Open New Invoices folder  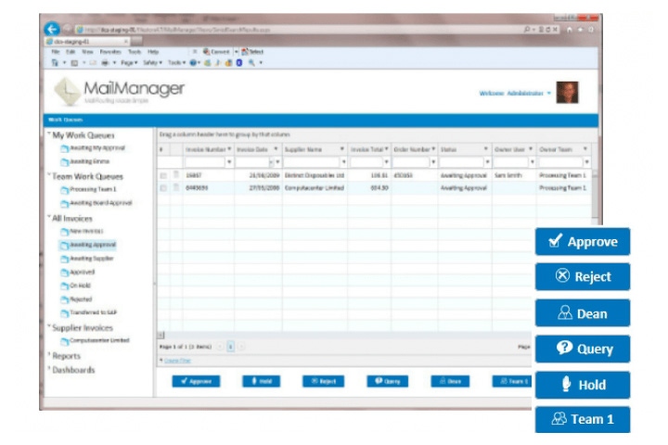point(86,231)
